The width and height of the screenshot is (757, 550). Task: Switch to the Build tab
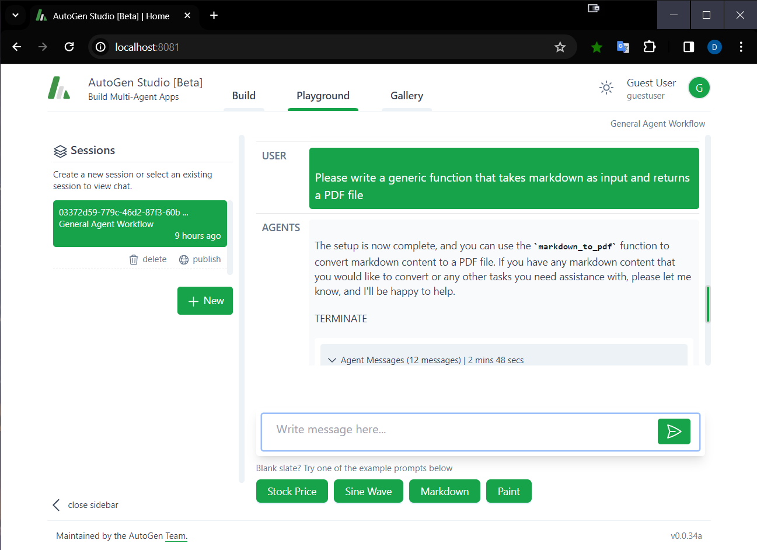click(x=244, y=96)
